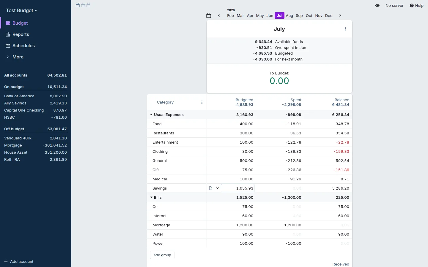Click Gift spent amount -226.86

[x=293, y=170]
